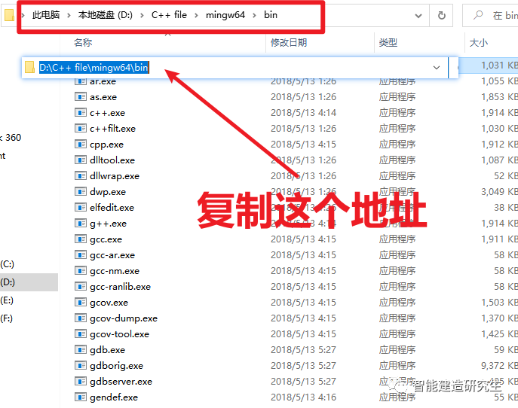This screenshot has height=408, width=518.
Task: Click the search magnifier icon
Action: pos(478,15)
